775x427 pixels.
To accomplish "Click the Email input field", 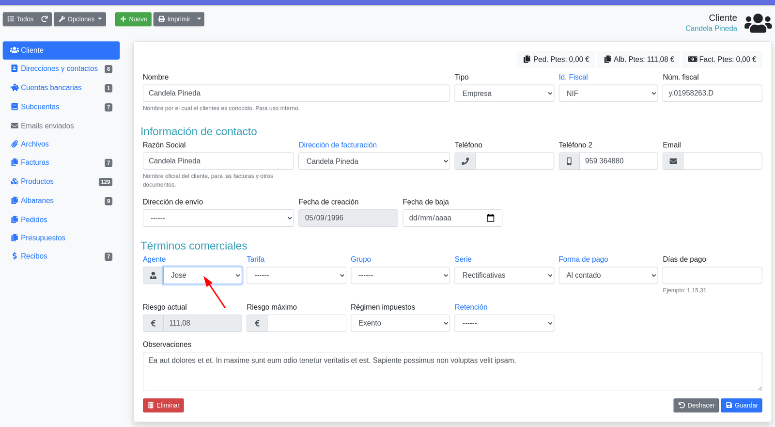I will [x=723, y=161].
